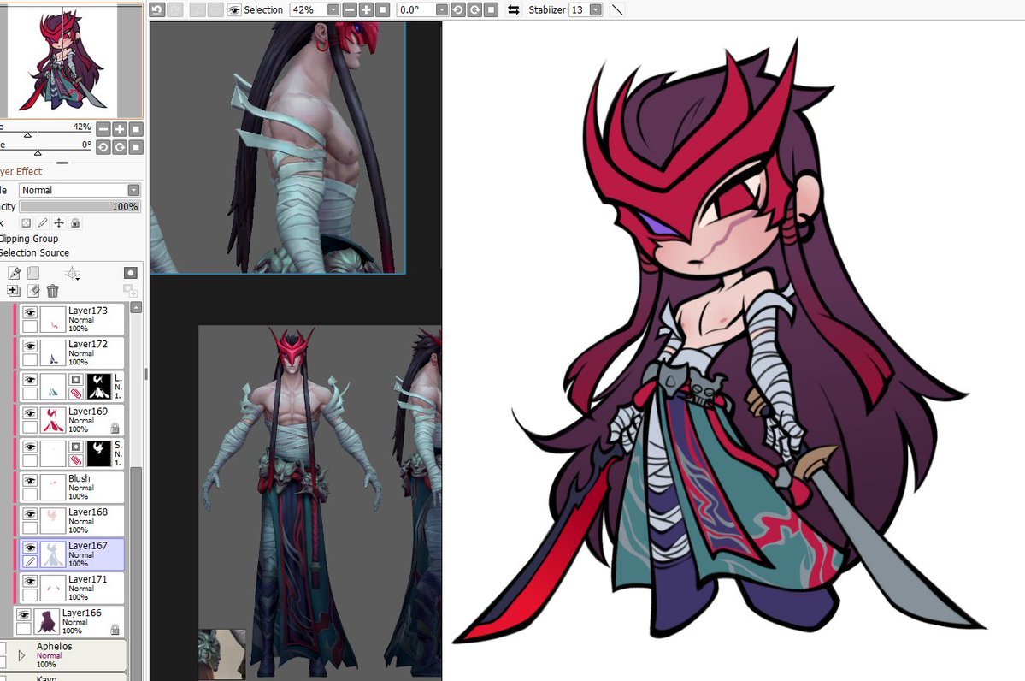This screenshot has height=681, width=1025.
Task: Click the Clipping Group option
Action: [x=29, y=239]
